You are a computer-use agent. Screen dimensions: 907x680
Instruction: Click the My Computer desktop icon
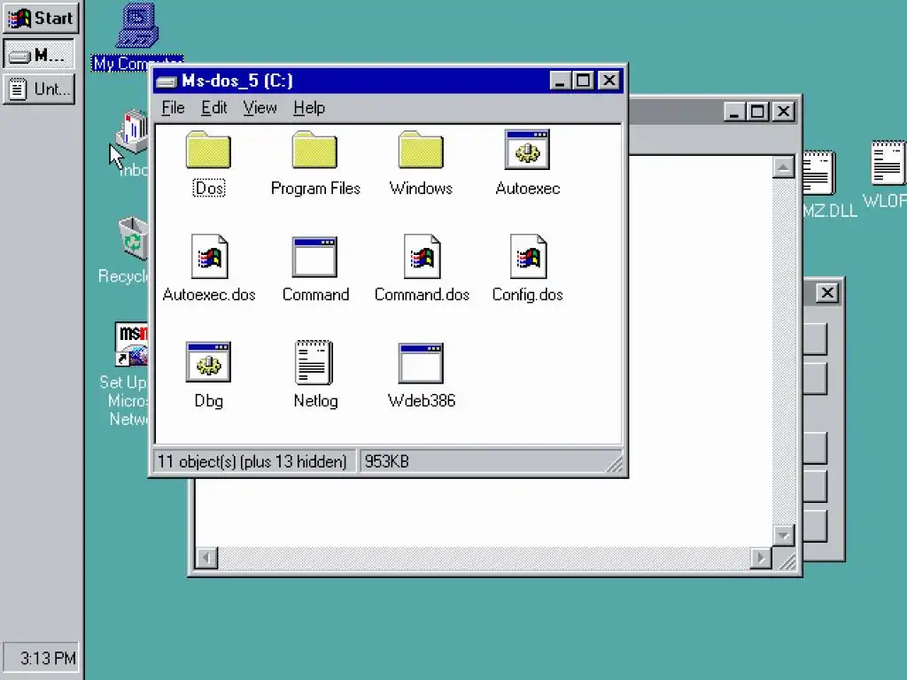click(x=137, y=26)
